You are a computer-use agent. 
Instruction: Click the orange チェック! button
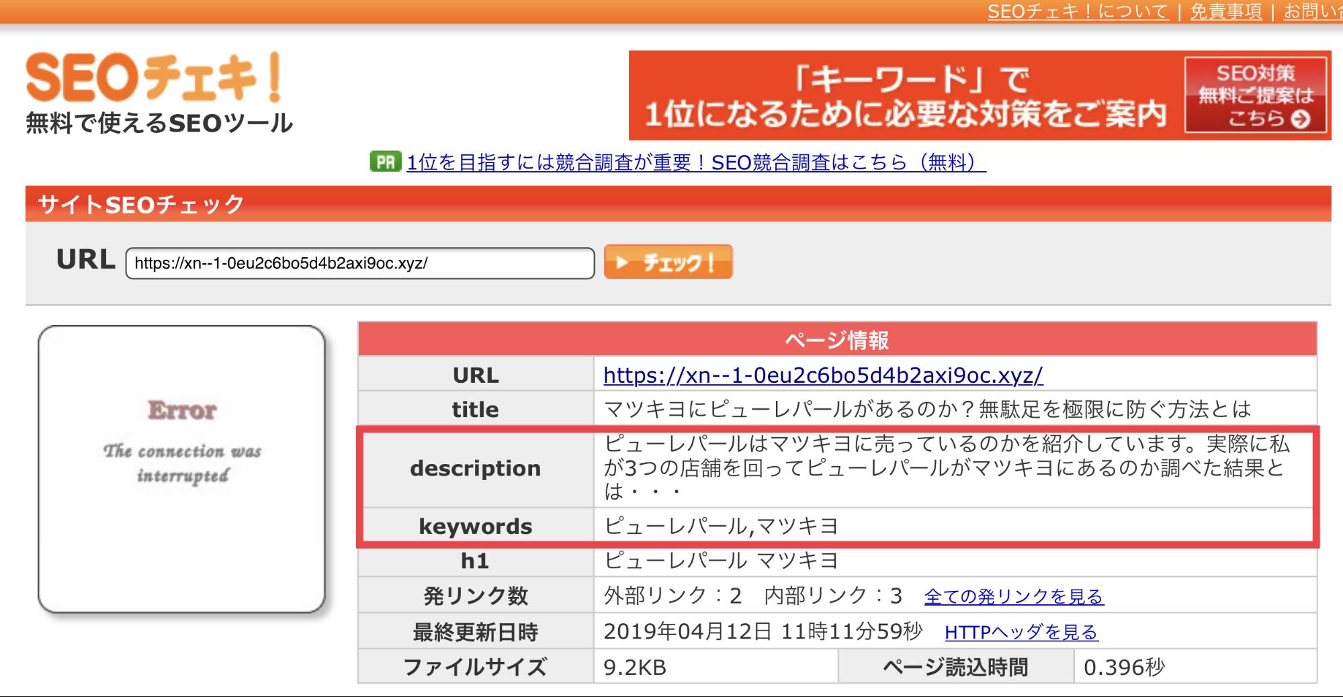pos(668,262)
